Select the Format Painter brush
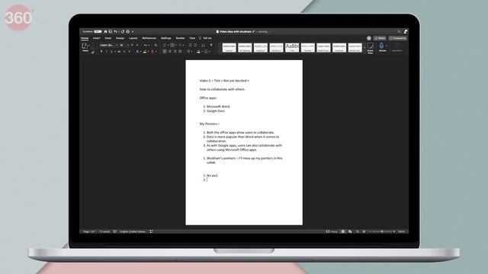488x274 pixels. [x=93, y=53]
